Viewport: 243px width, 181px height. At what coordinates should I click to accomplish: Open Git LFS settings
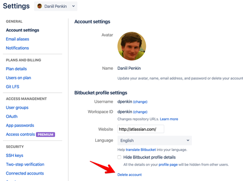click(13, 87)
